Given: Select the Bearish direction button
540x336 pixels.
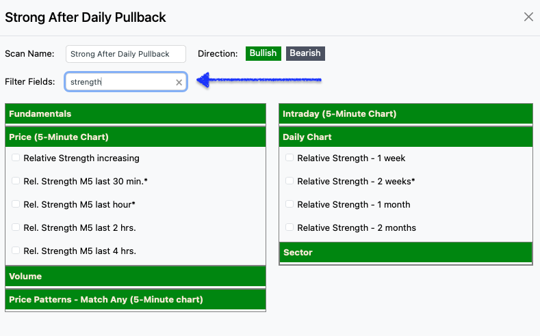Looking at the screenshot, I should click(305, 53).
